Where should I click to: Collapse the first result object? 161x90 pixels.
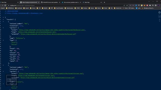[3, 21]
